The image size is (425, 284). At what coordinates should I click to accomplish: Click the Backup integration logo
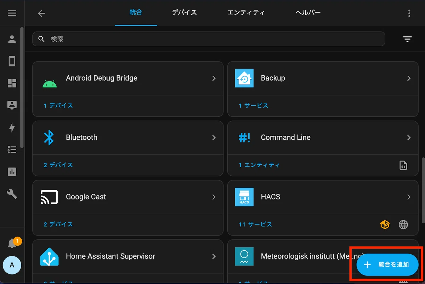coord(244,78)
